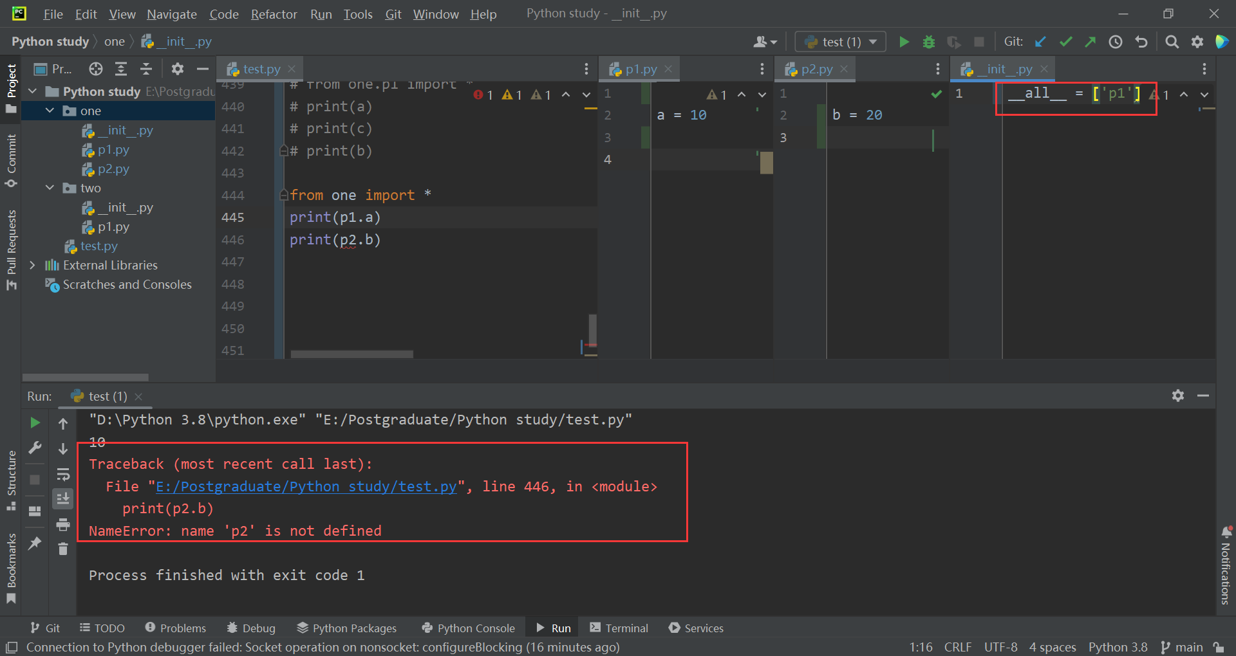Screen dimensions: 1236x656
Task: Start debugging using the bug icon
Action: (x=928, y=41)
